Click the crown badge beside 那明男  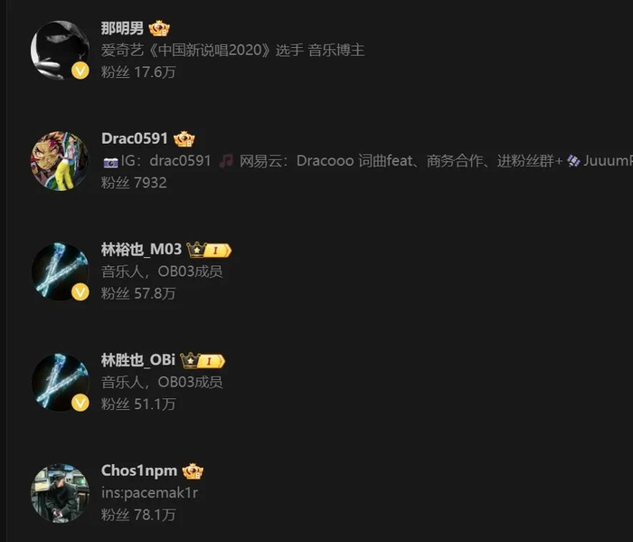(x=159, y=28)
